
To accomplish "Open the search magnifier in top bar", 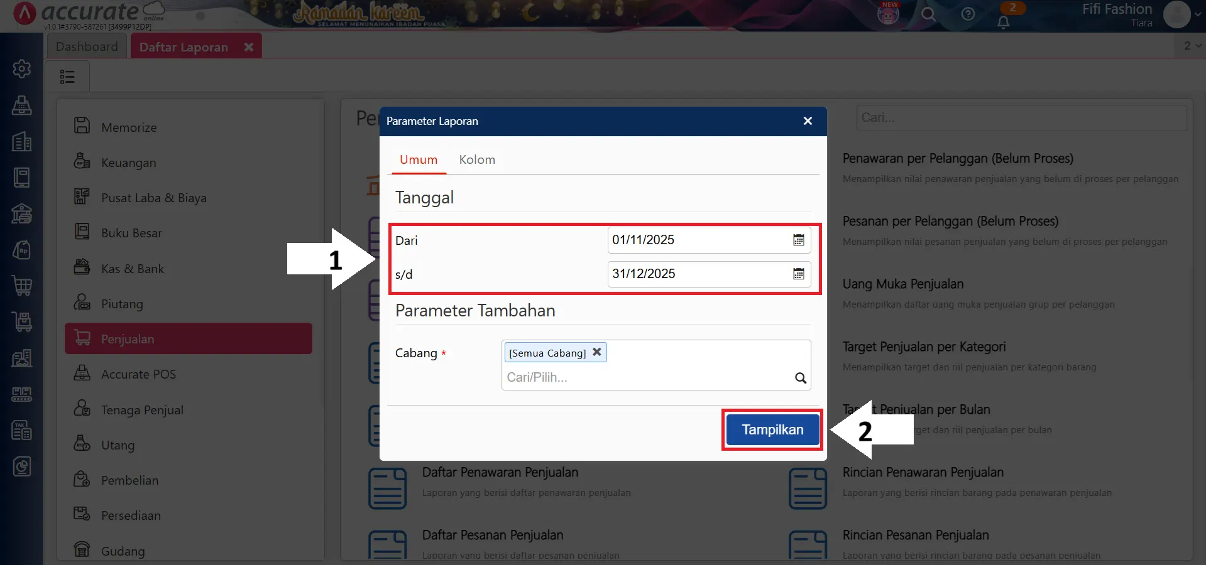I will pyautogui.click(x=928, y=14).
